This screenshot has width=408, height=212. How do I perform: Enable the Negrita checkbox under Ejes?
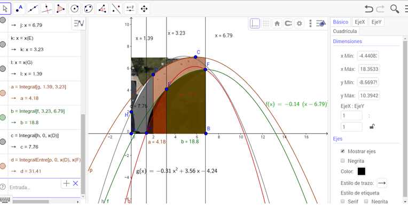pyautogui.click(x=343, y=161)
